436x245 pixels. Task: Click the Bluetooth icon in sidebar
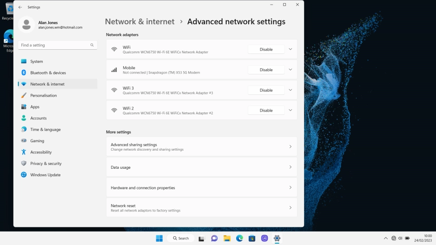click(24, 73)
